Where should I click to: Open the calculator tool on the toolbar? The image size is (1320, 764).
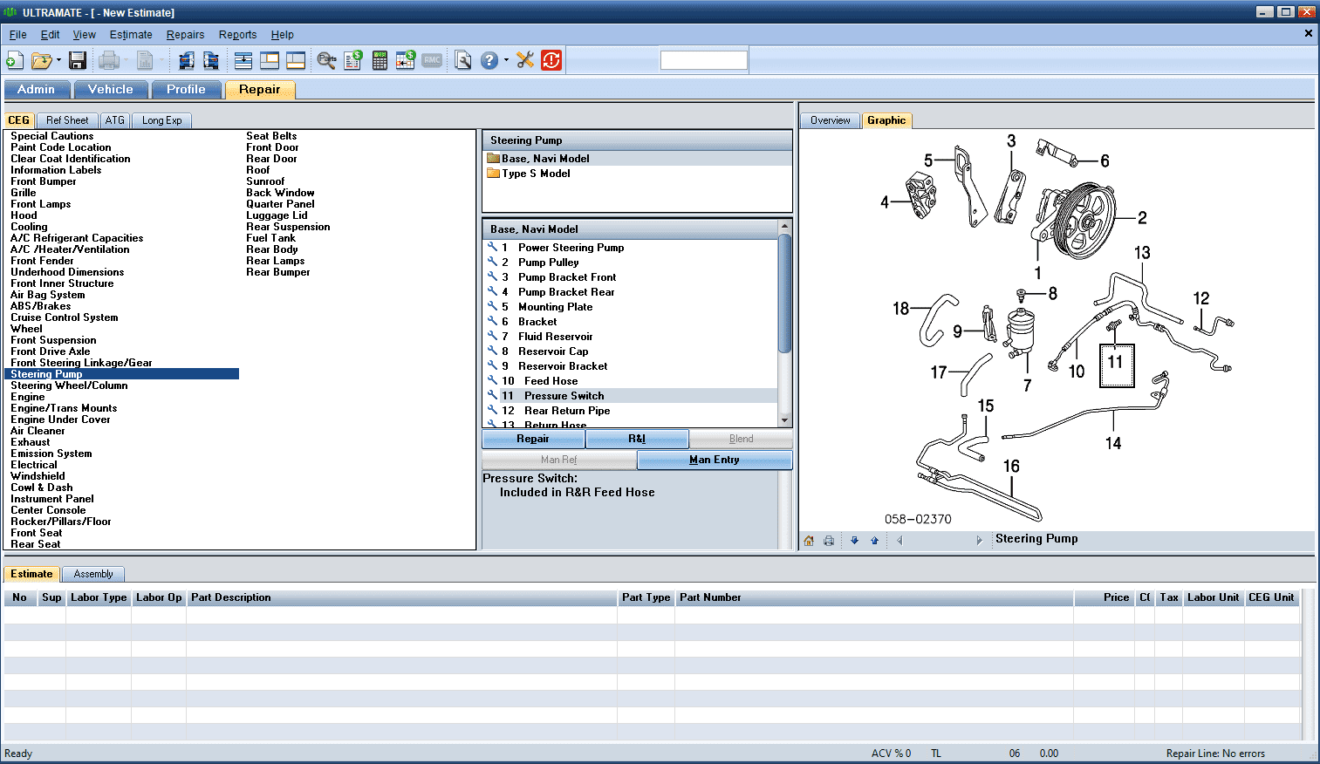(x=380, y=60)
